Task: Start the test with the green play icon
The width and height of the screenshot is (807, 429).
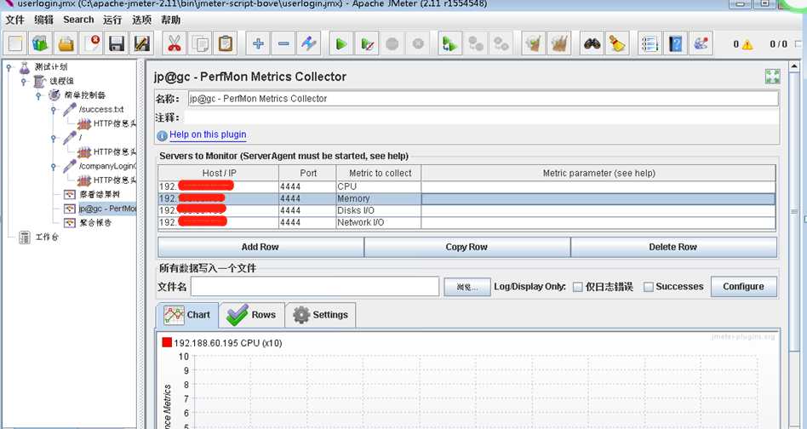Action: [341, 43]
